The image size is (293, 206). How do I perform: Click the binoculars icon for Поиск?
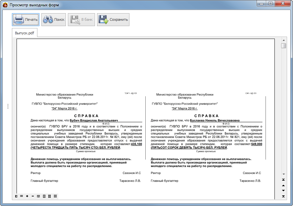[x=48, y=19]
